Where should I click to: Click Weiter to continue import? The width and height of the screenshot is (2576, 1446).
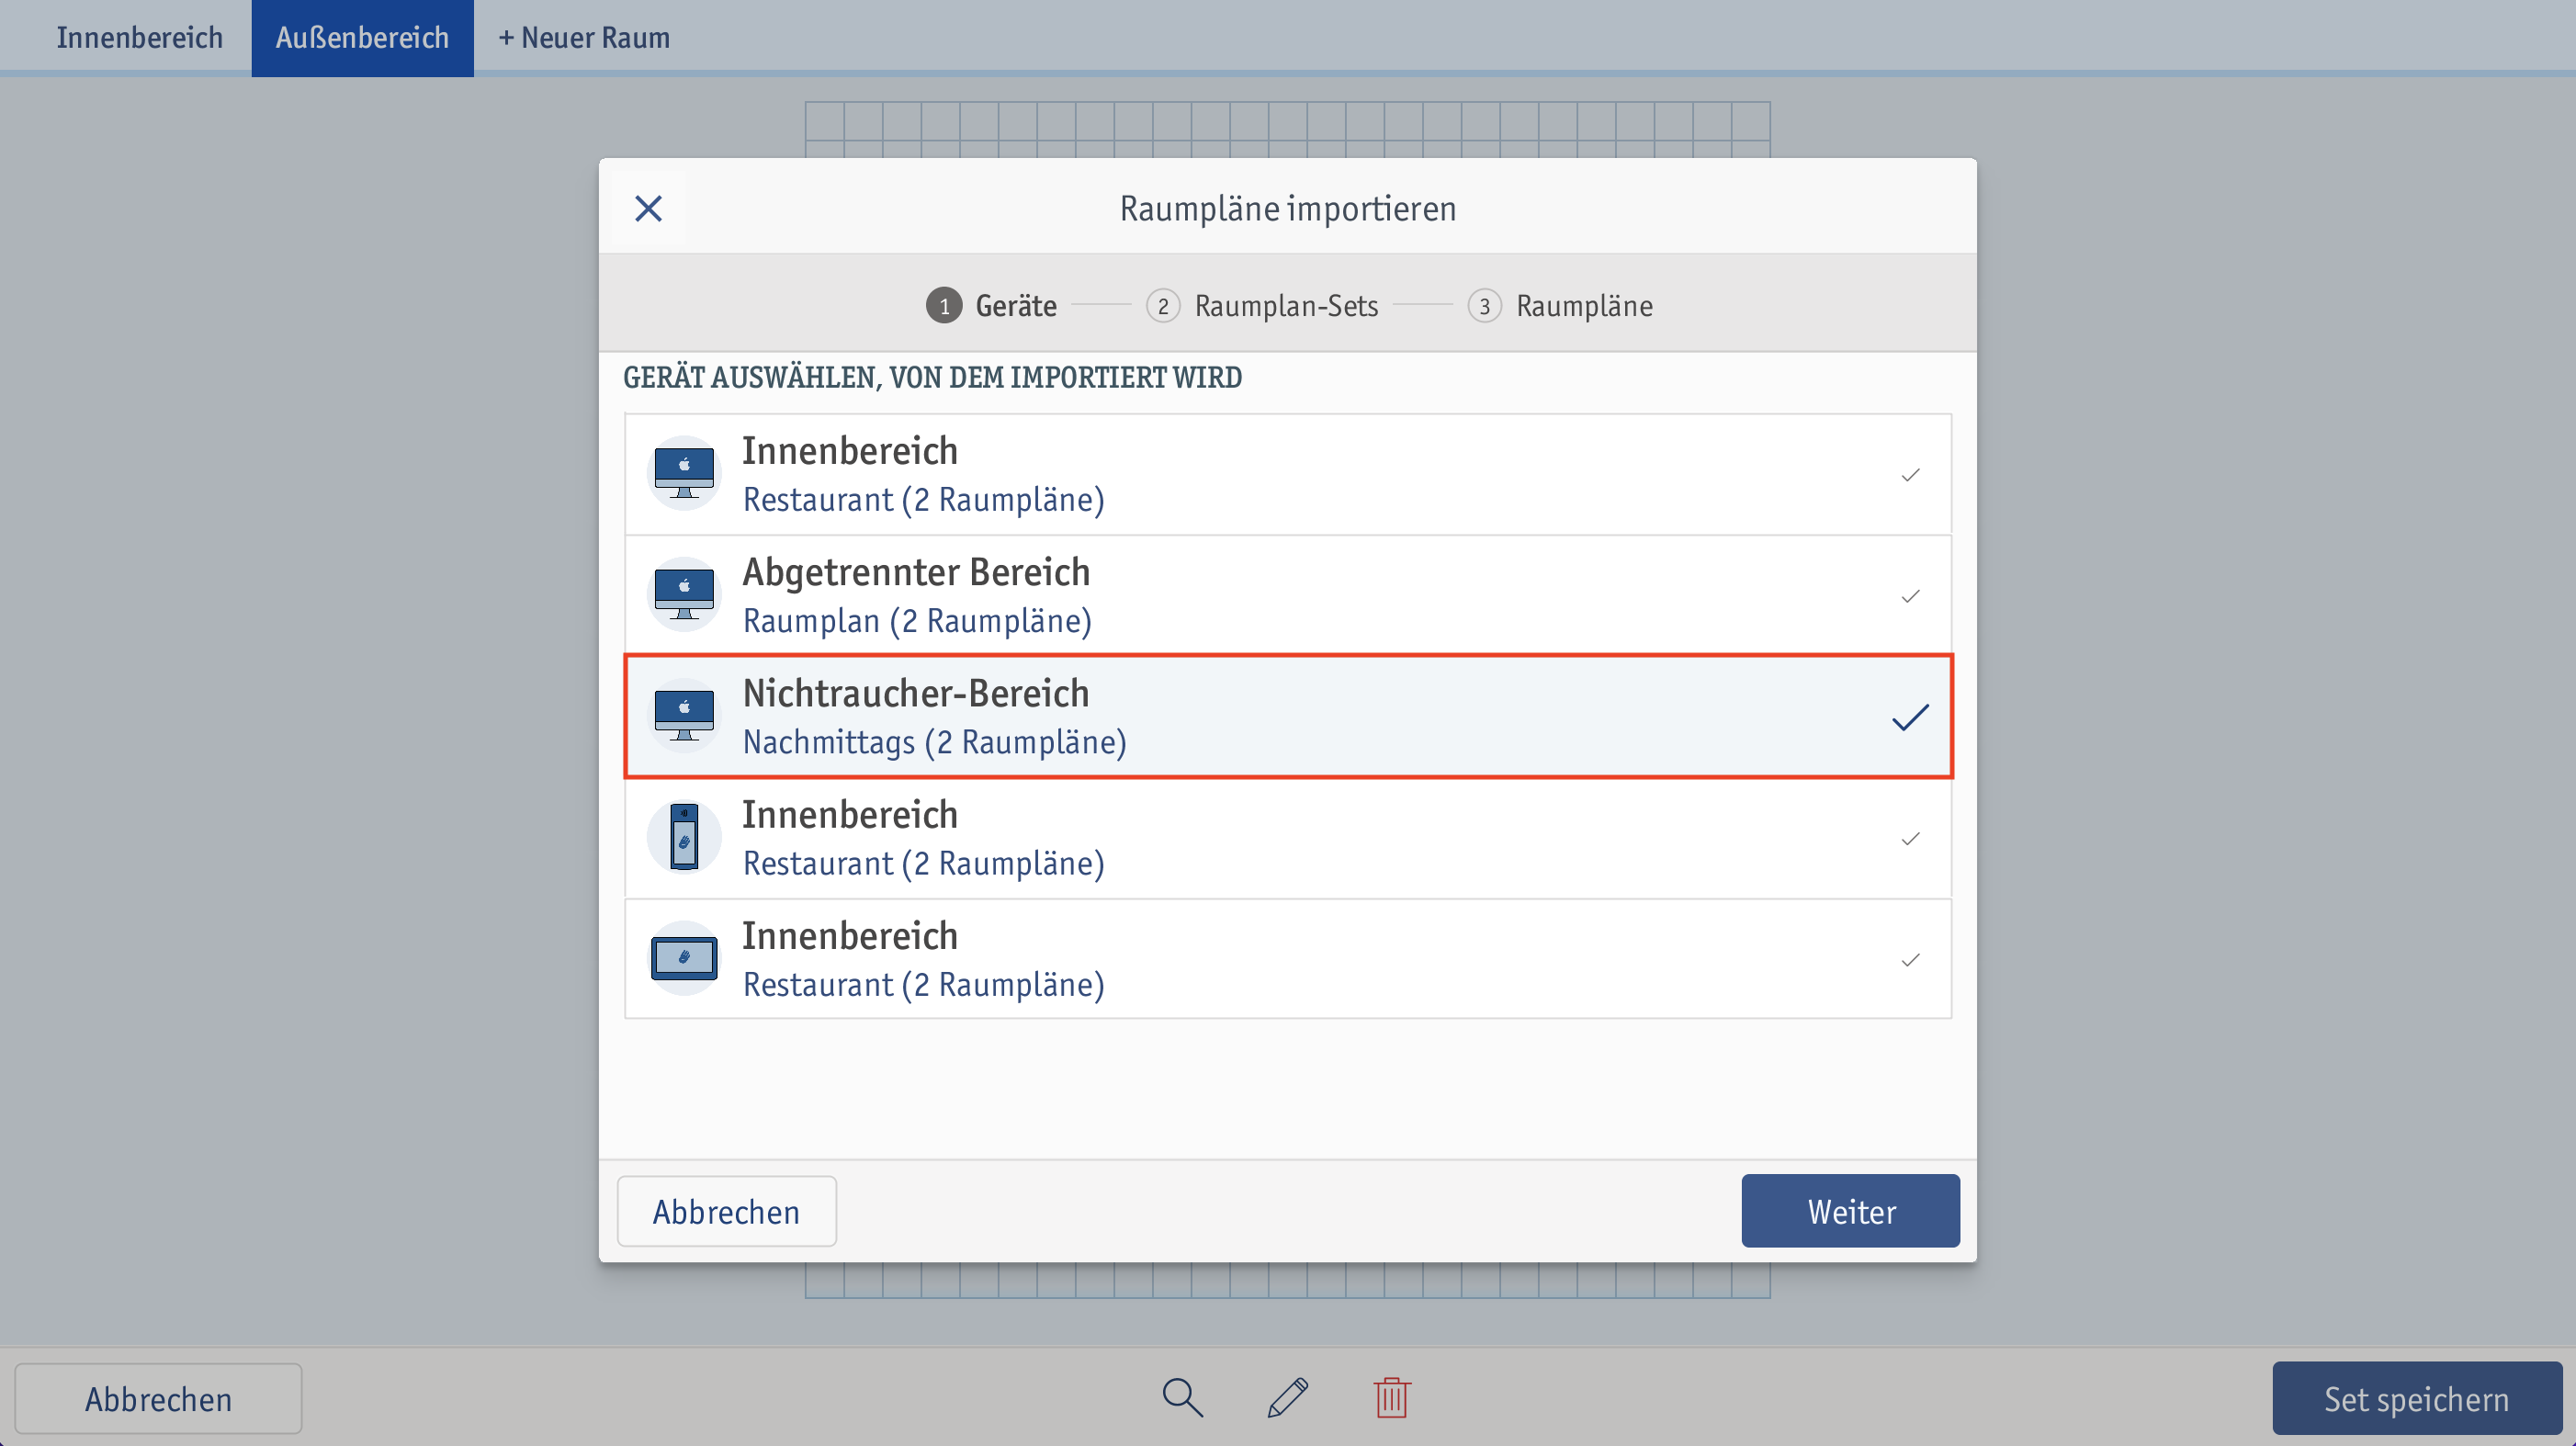click(1851, 1211)
